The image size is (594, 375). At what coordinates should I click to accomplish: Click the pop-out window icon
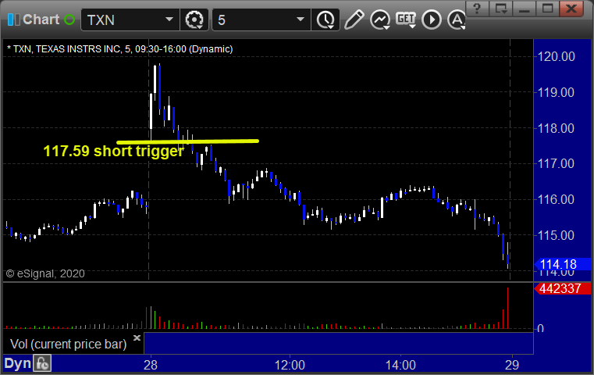click(501, 9)
